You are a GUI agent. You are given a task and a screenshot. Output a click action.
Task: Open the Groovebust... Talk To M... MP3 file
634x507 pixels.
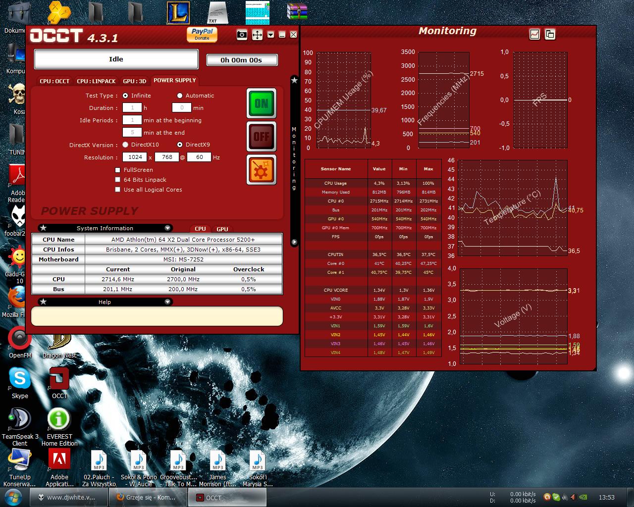click(178, 468)
